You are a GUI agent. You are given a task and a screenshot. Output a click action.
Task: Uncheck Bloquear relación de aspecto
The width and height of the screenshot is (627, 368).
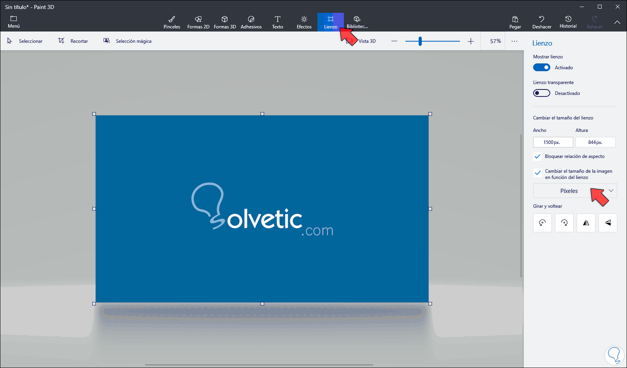point(538,156)
